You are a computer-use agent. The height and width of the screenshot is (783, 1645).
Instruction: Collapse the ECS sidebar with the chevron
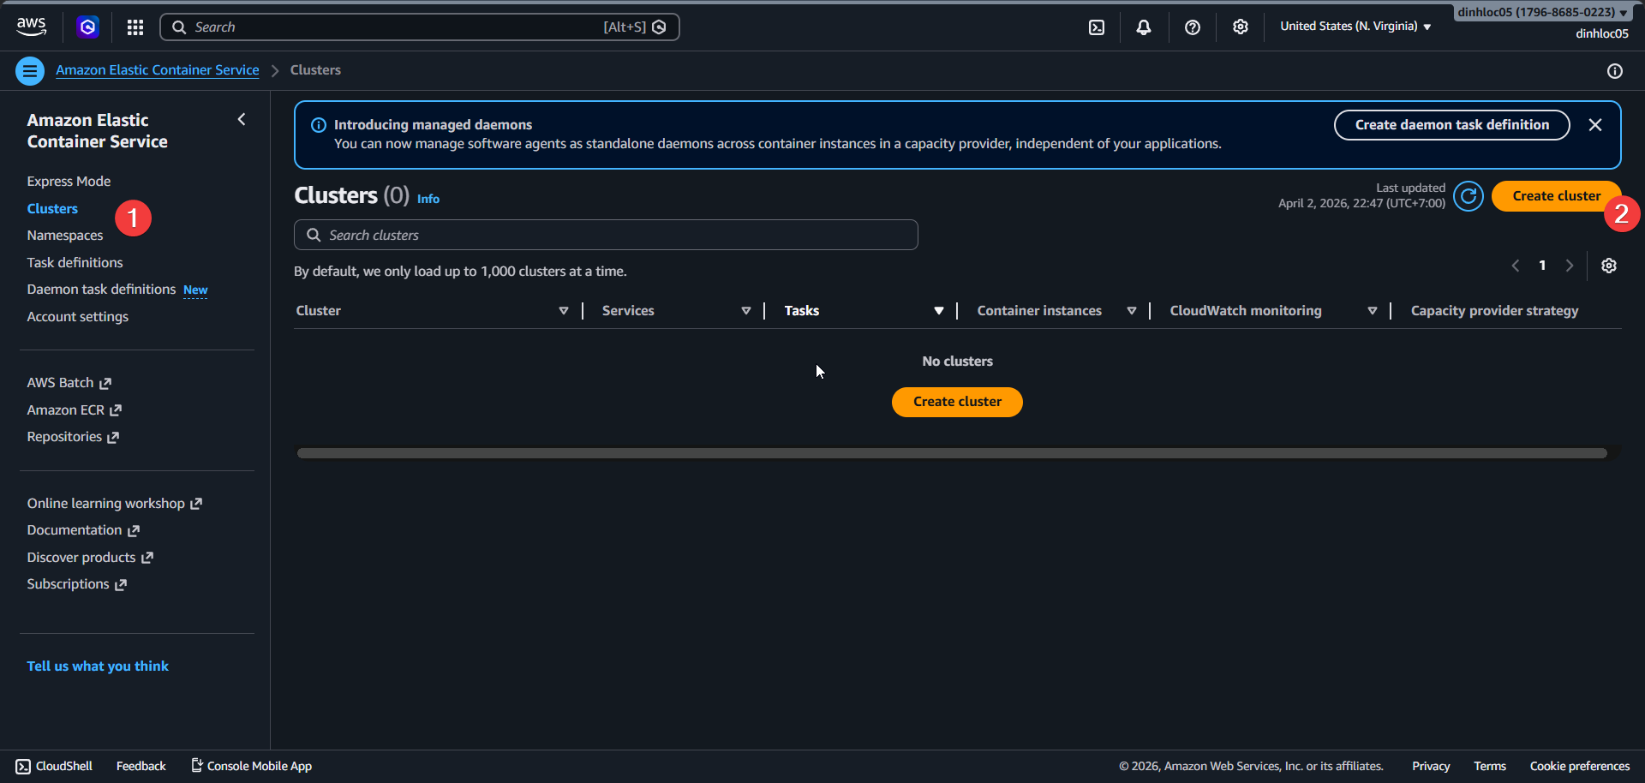click(241, 119)
